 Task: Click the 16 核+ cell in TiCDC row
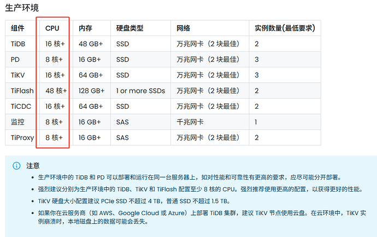pyautogui.click(x=55, y=106)
